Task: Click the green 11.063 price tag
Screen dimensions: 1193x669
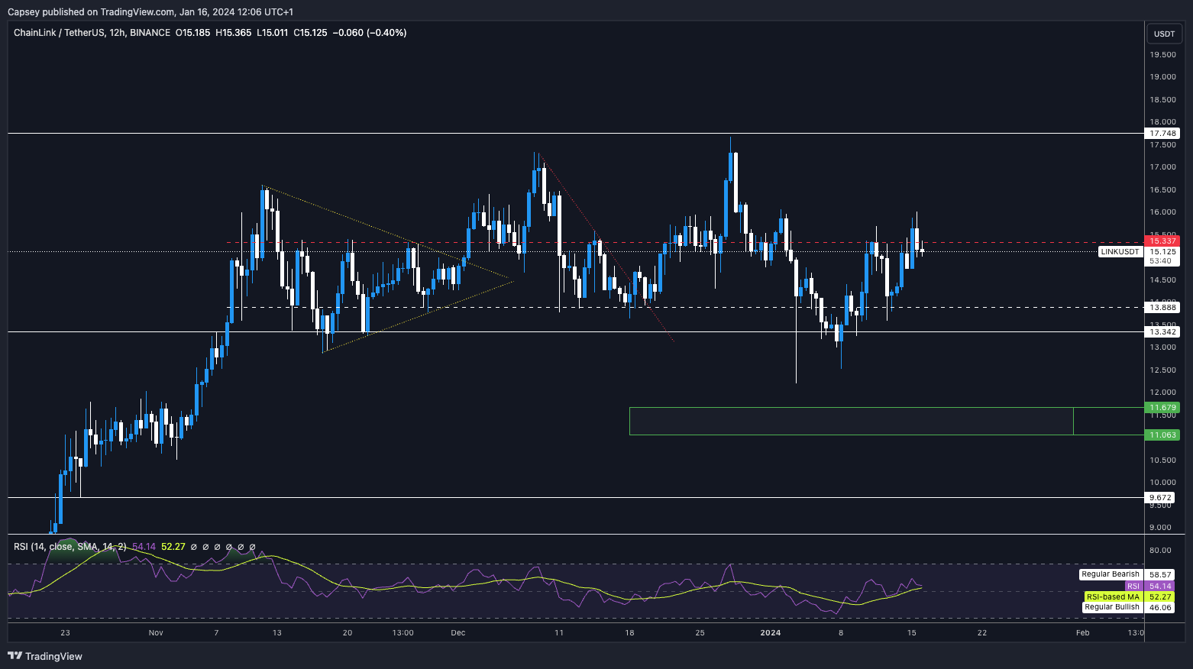Action: pyautogui.click(x=1163, y=435)
